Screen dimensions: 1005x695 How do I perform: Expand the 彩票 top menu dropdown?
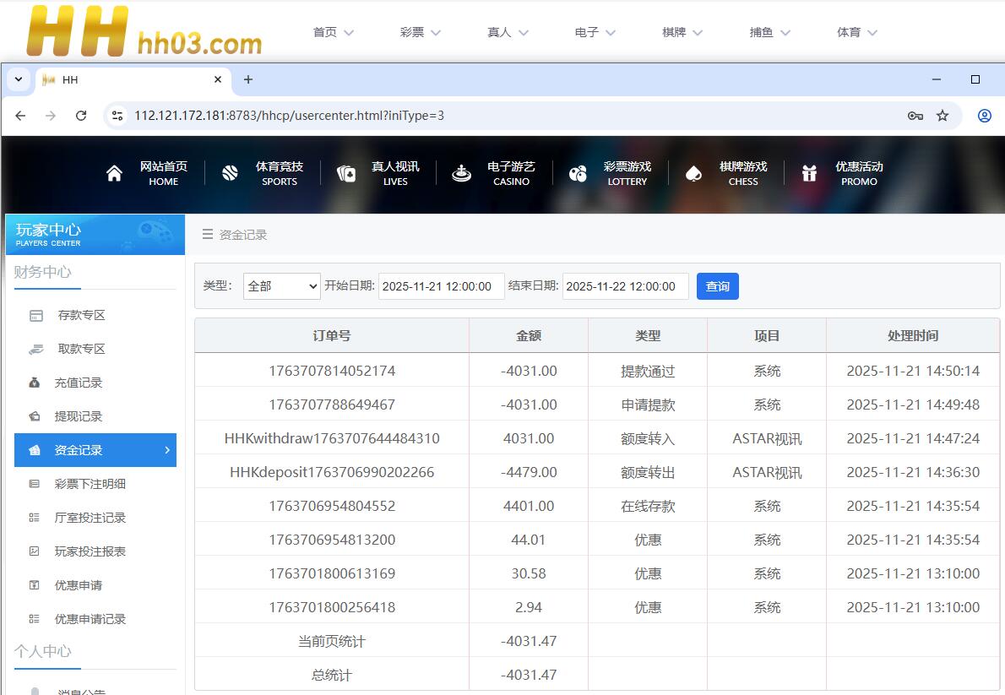tap(420, 32)
